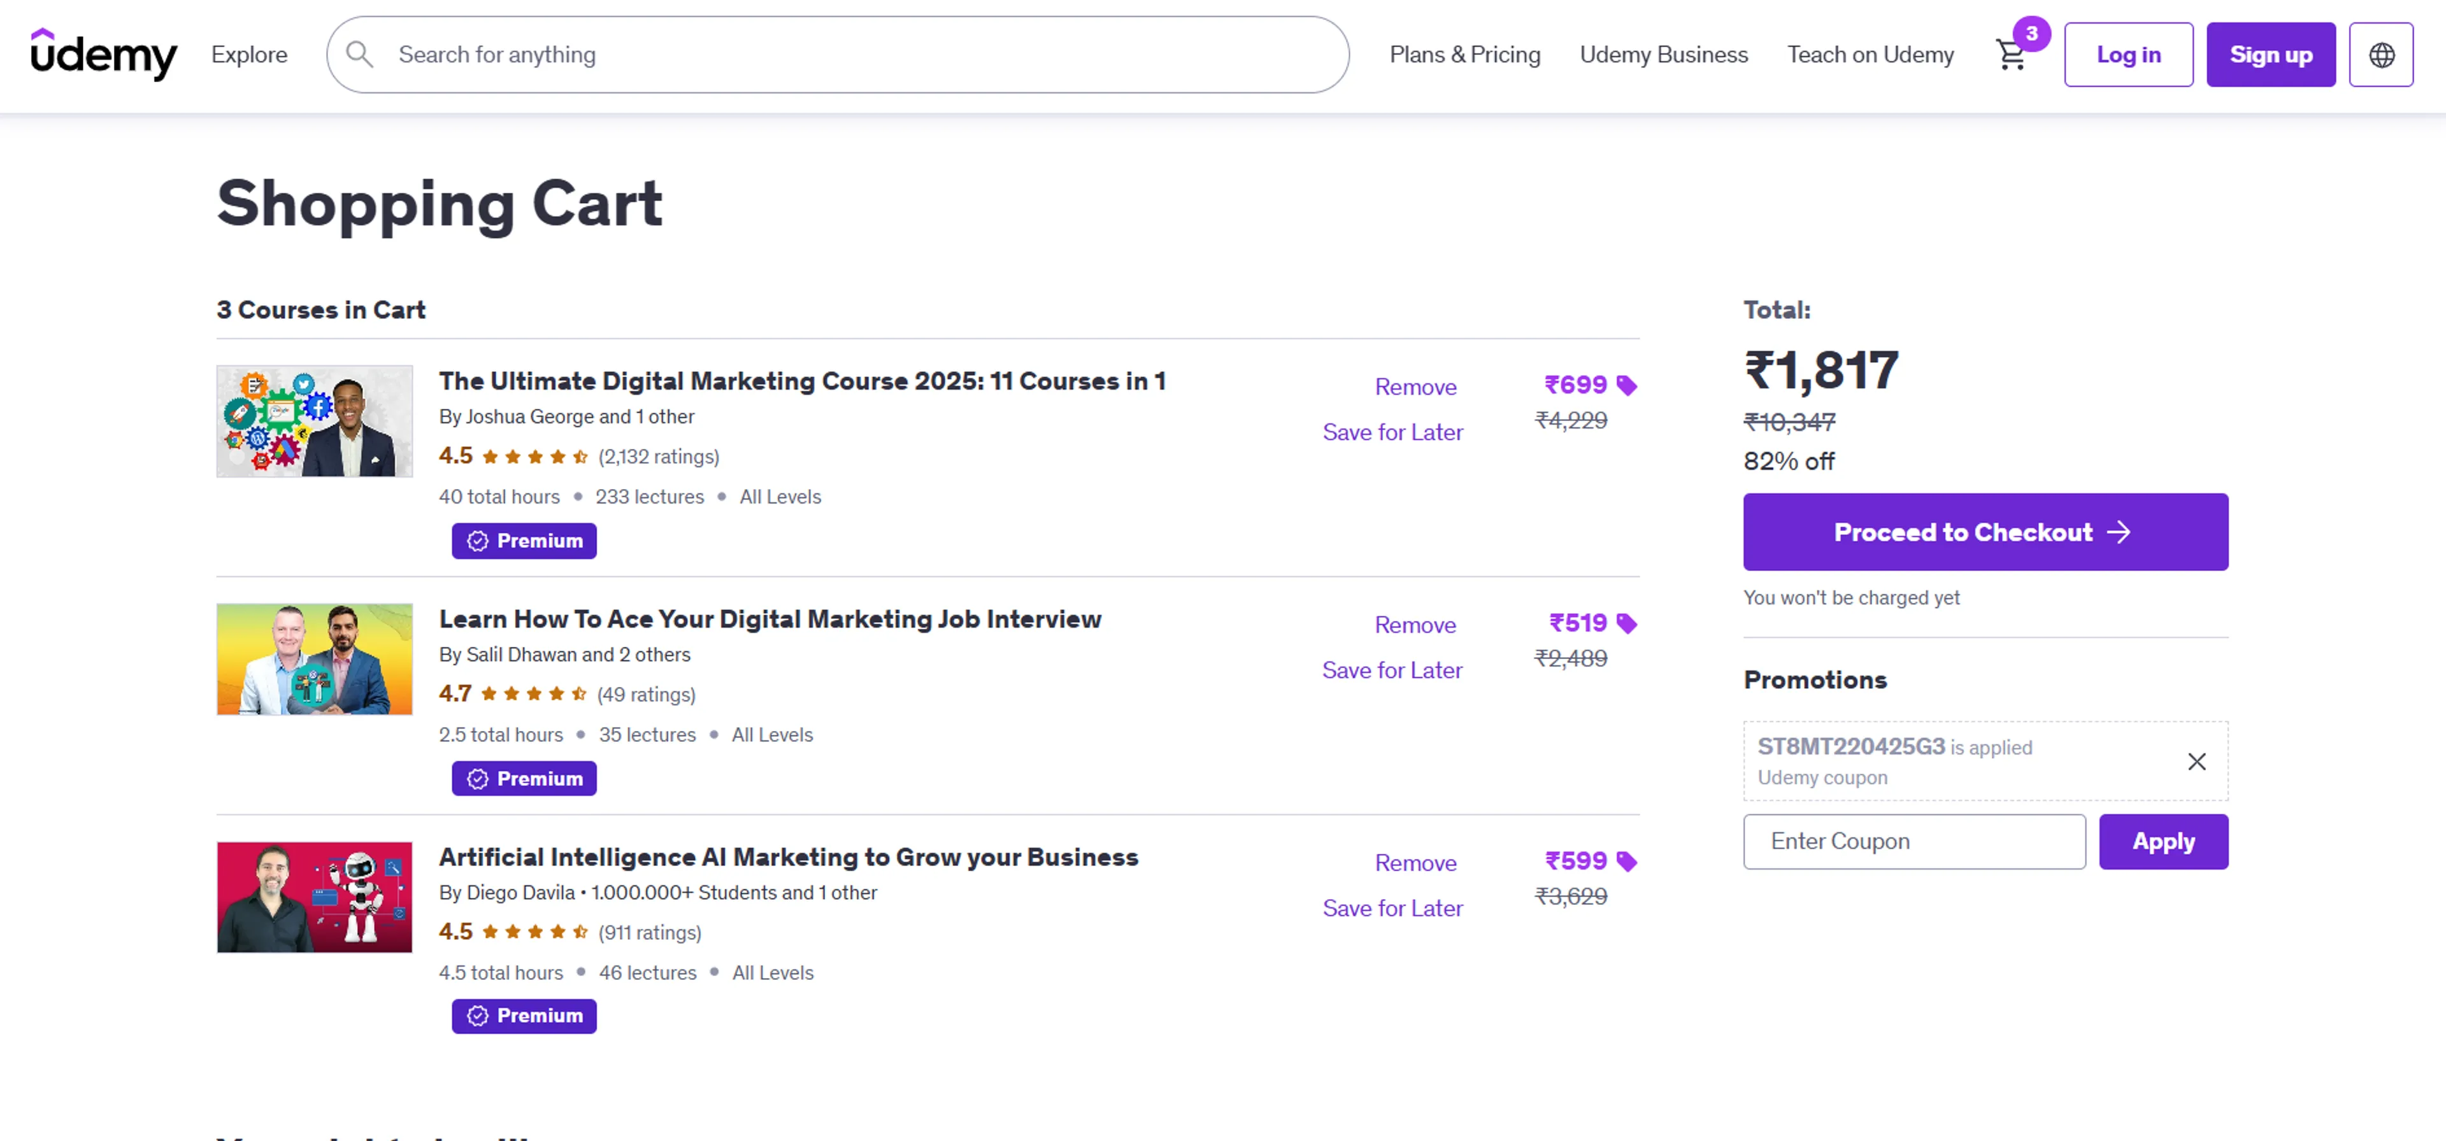Open Plans & Pricing page
Viewport: 2446px width, 1141px height.
tap(1464, 55)
